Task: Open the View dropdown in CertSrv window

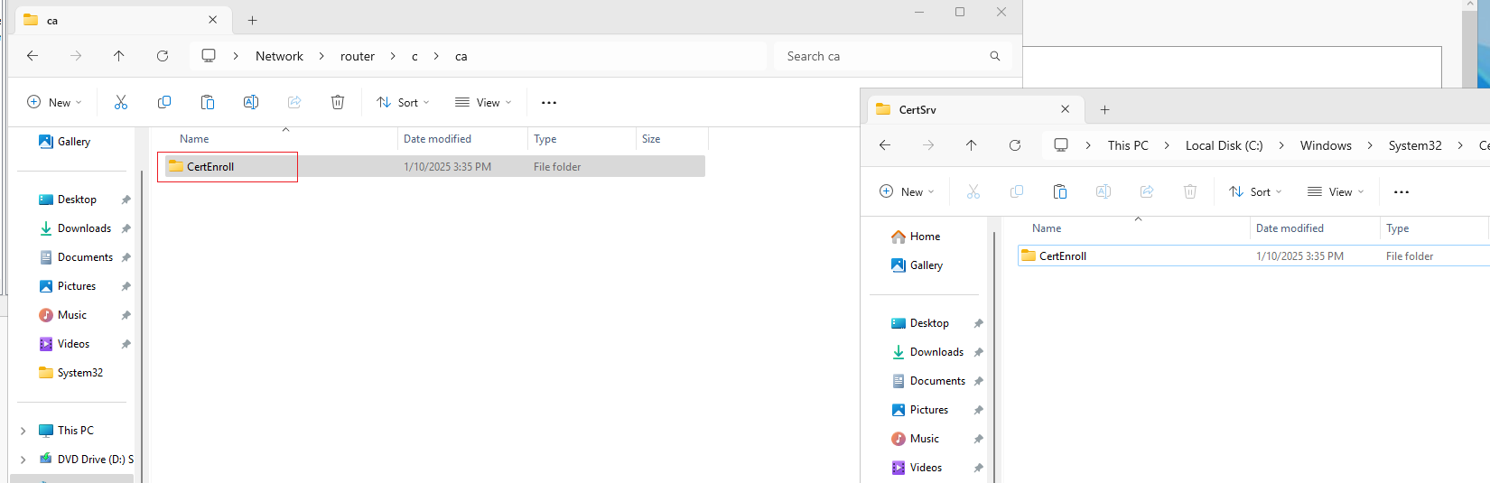Action: [1336, 191]
